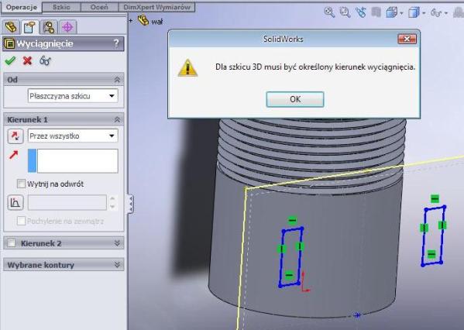Cancel extrusion with red X icon
The width and height of the screenshot is (464, 330).
[27, 61]
